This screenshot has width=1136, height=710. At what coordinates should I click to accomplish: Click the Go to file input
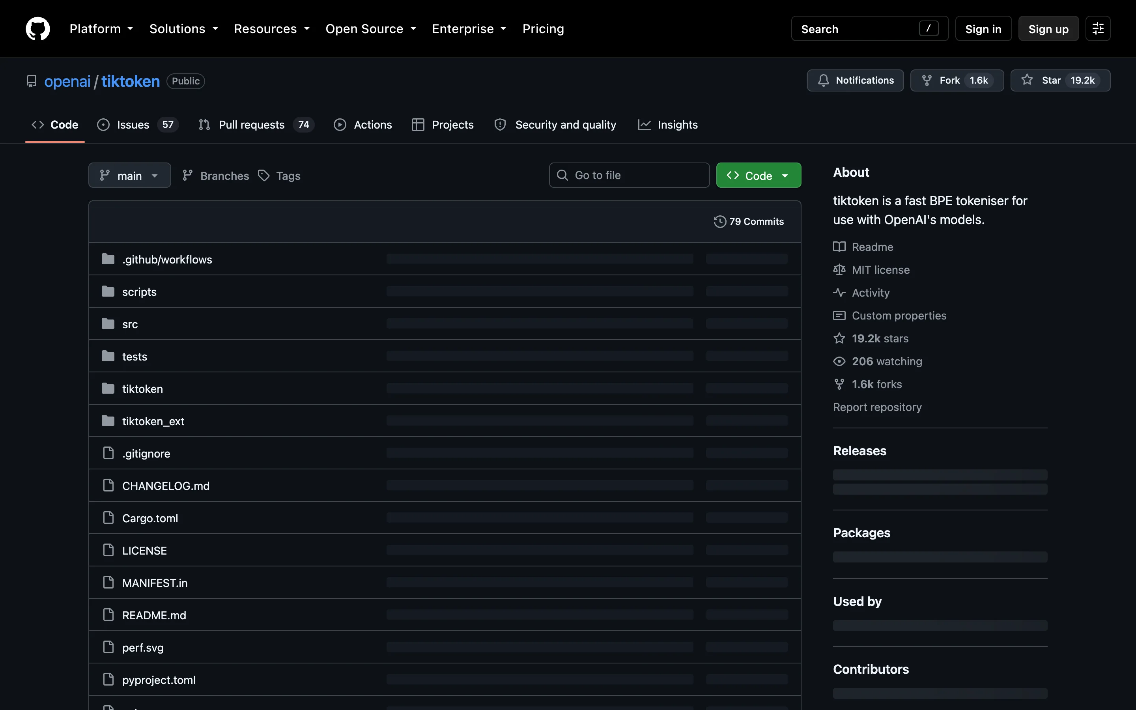629,175
